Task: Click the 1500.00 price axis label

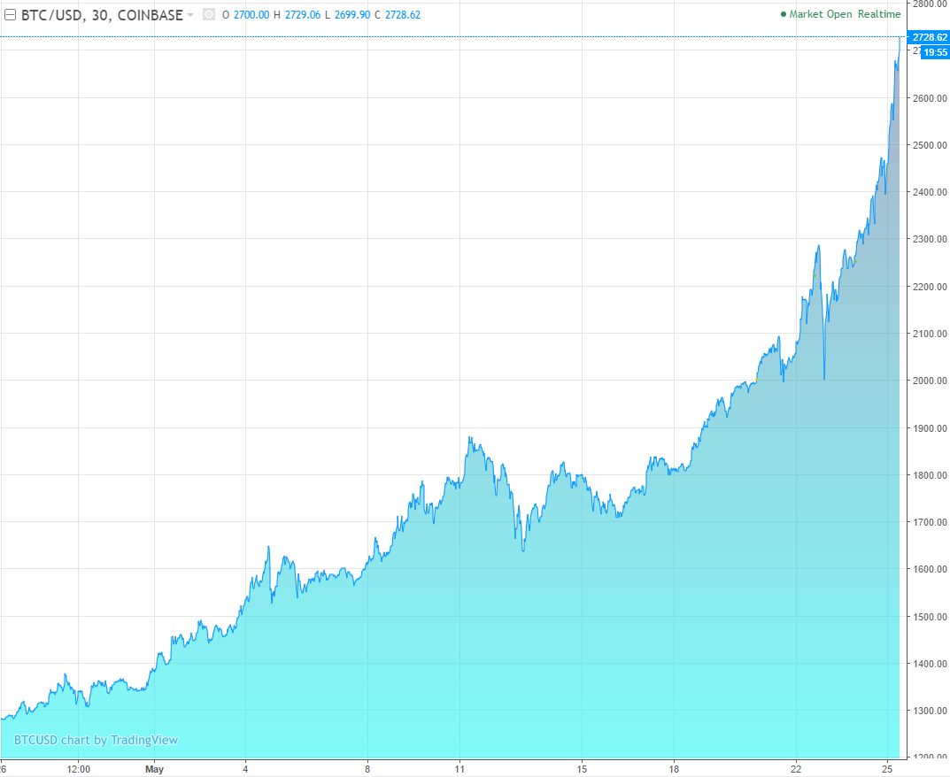Action: (930, 617)
